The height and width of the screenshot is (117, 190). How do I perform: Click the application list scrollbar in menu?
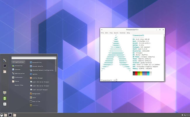tap(56, 66)
